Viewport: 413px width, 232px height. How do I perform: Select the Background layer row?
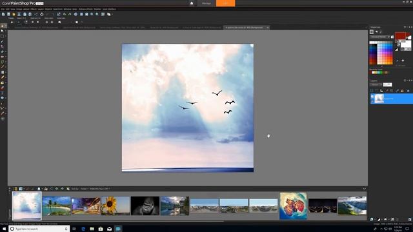(392, 99)
